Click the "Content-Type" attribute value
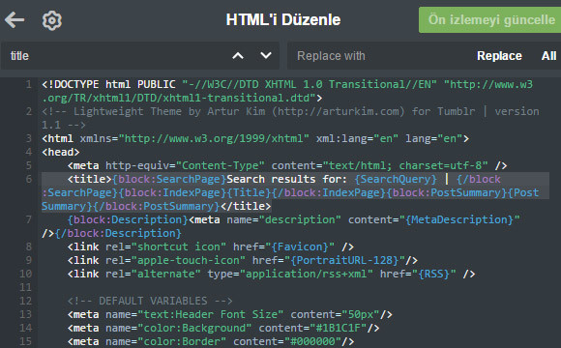This screenshot has height=348, width=561. 221,165
